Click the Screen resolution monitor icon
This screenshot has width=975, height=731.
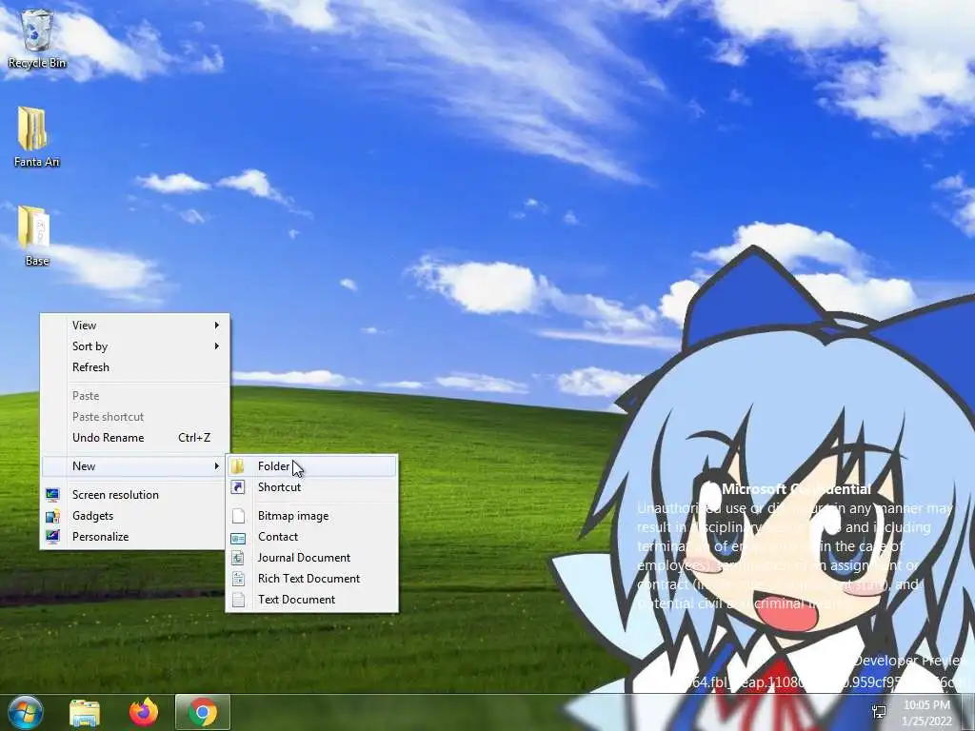(x=53, y=495)
